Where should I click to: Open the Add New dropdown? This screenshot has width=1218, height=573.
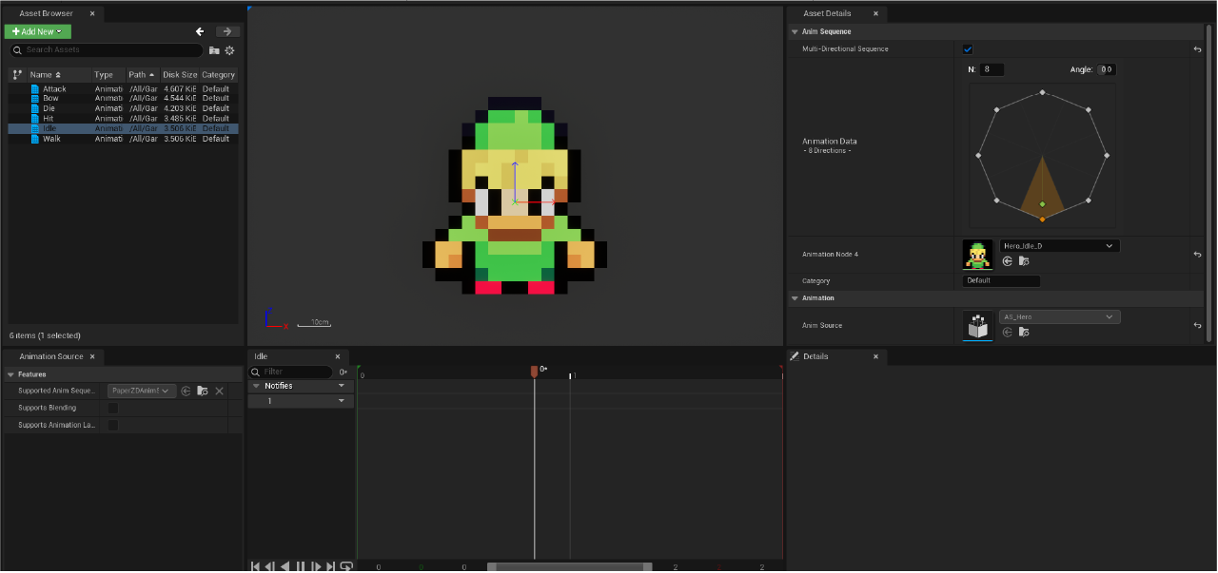coord(38,31)
